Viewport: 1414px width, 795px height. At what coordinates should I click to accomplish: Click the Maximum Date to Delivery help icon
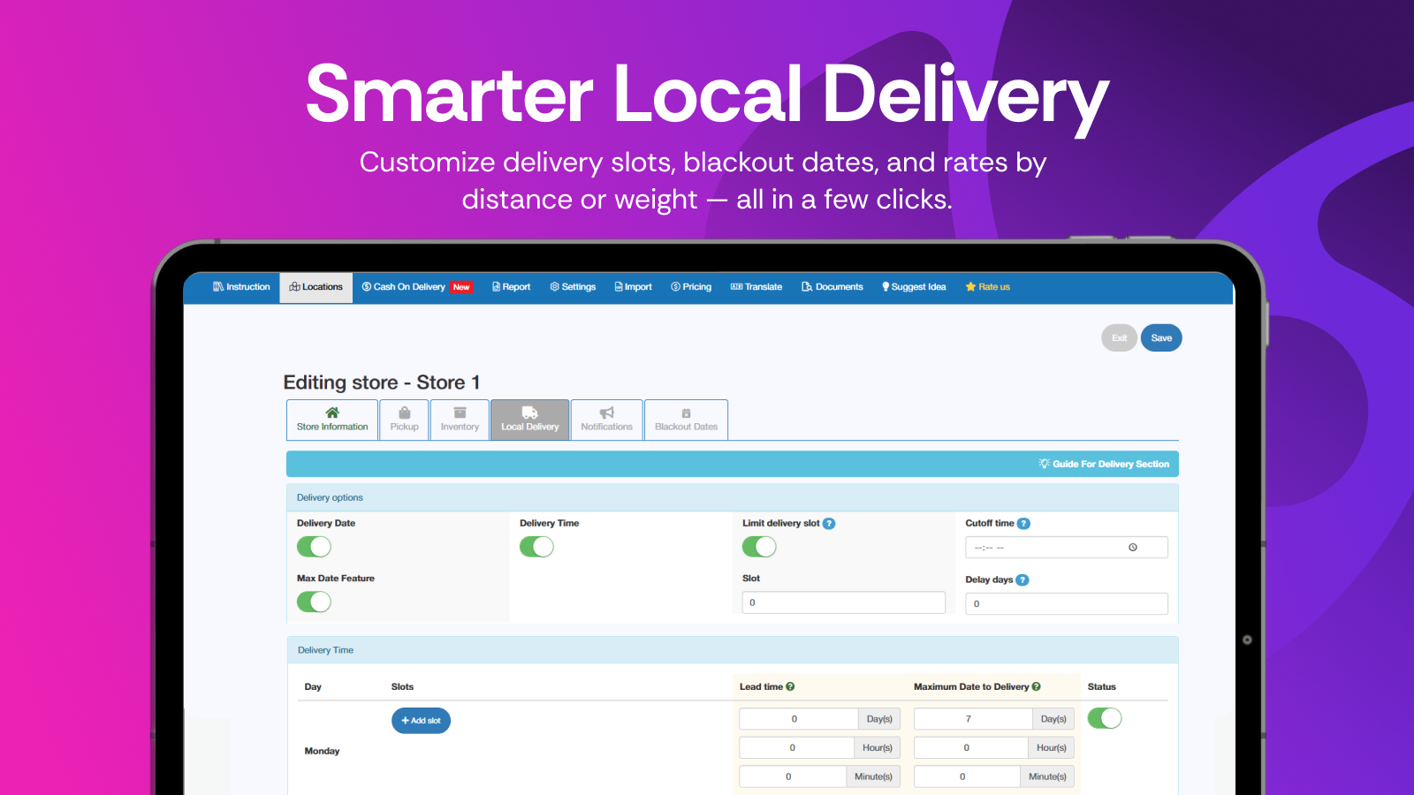[x=1037, y=686]
